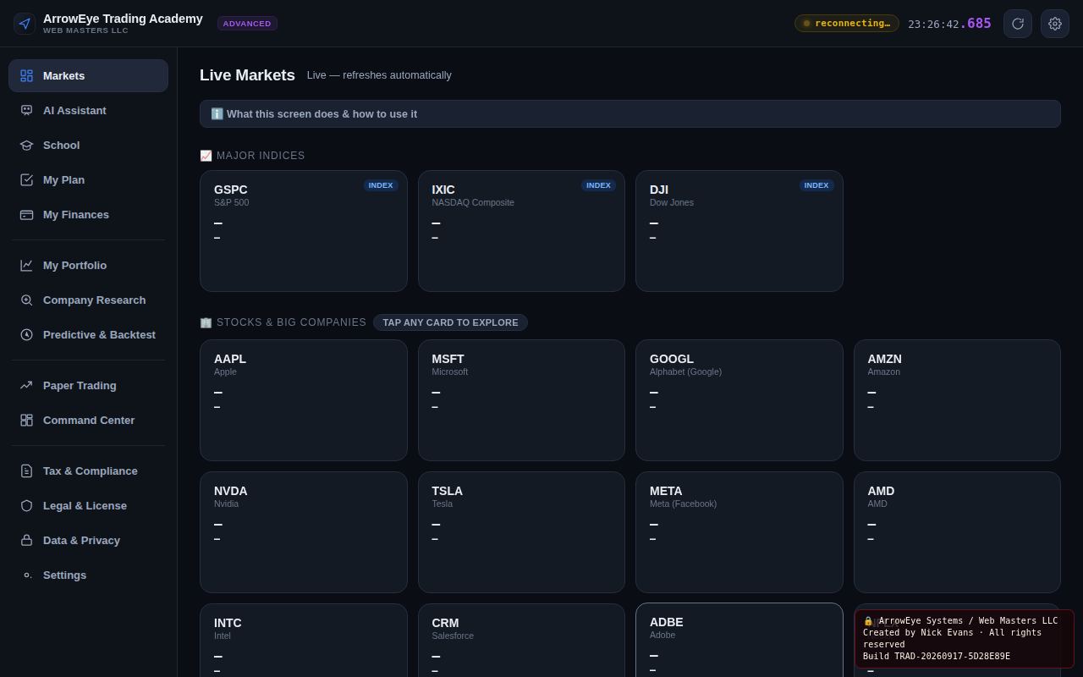Click the INDEX badge on the GSPC card
The image size is (1083, 677).
[381, 185]
